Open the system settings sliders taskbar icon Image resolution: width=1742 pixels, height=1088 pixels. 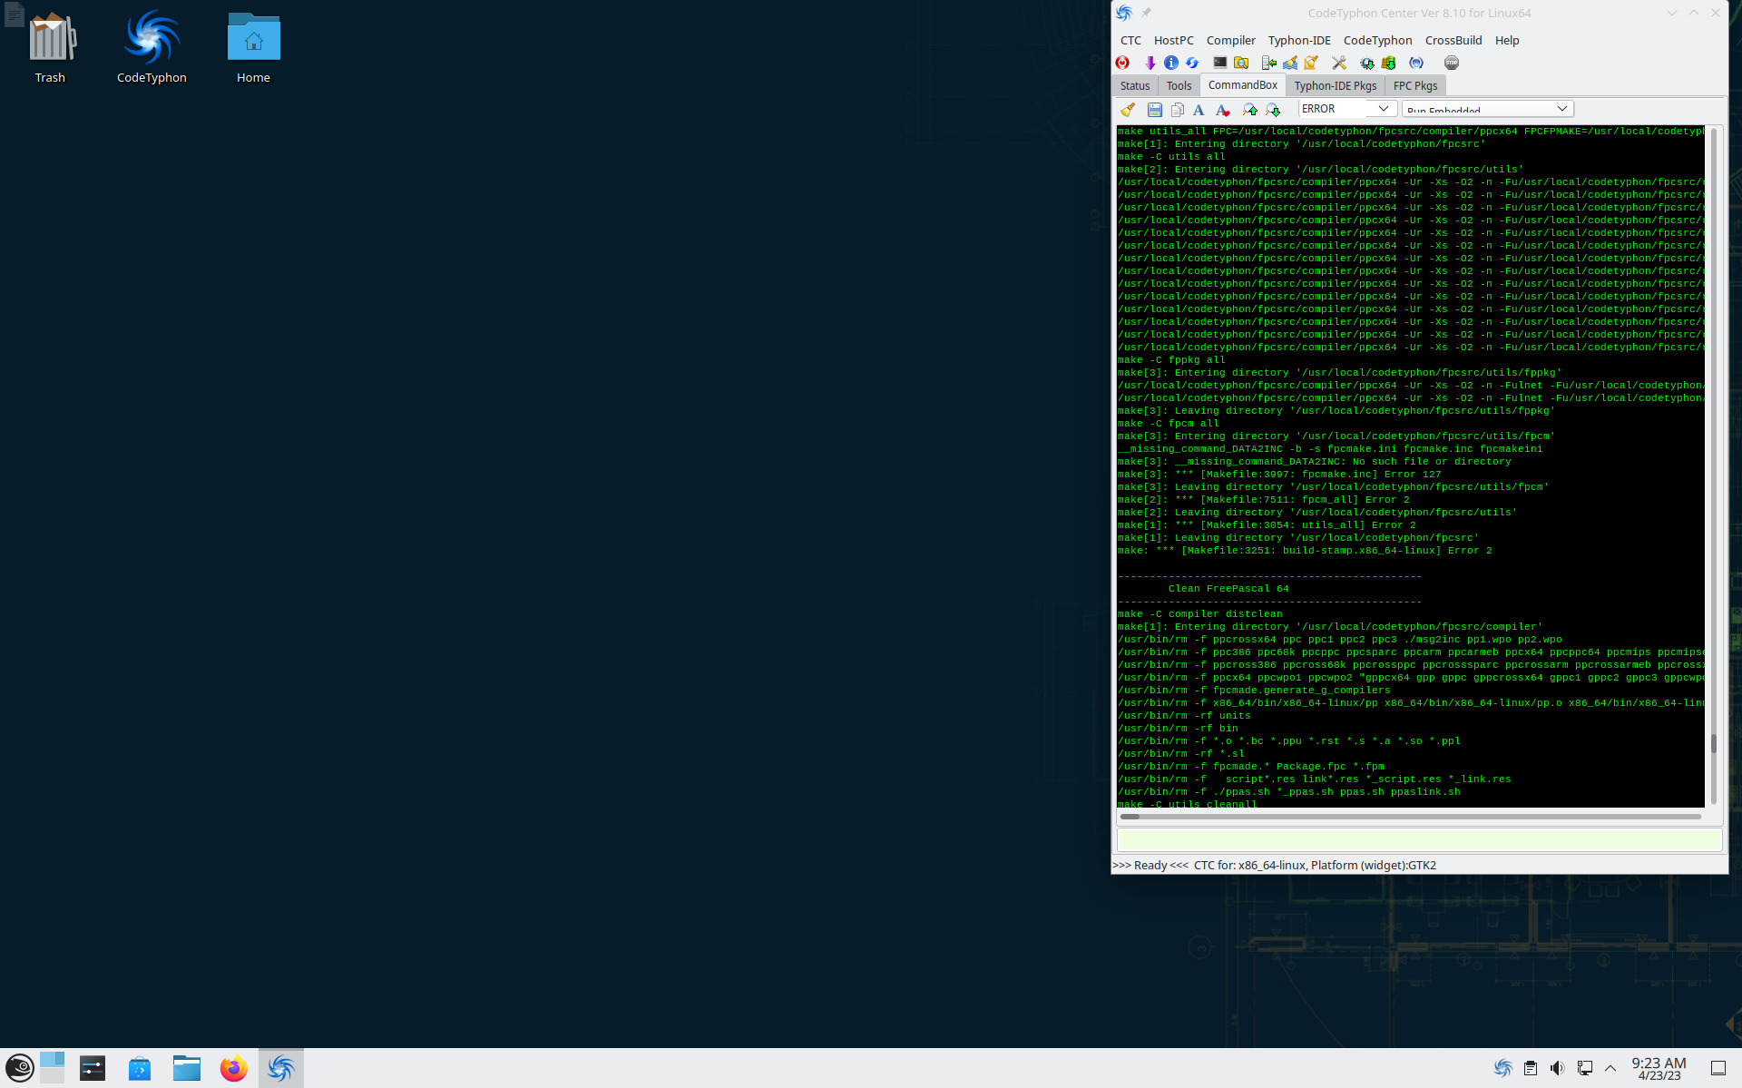93,1068
